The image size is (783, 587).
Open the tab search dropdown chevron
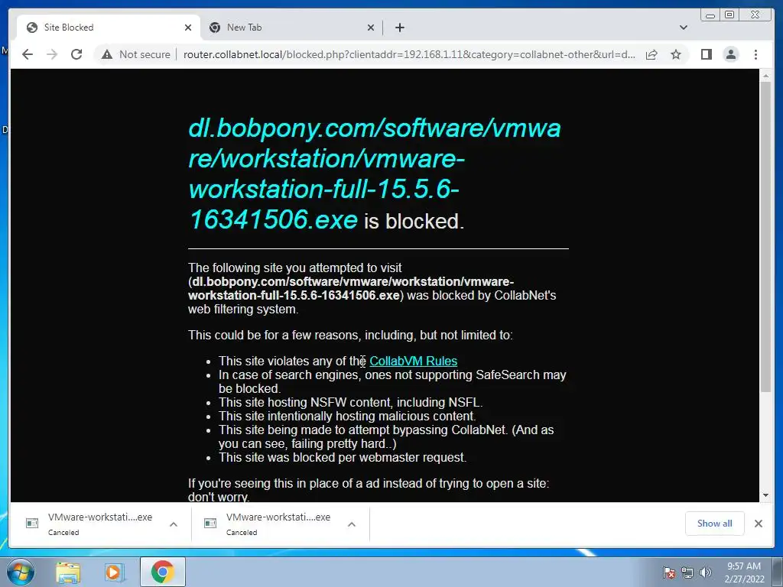coord(683,28)
